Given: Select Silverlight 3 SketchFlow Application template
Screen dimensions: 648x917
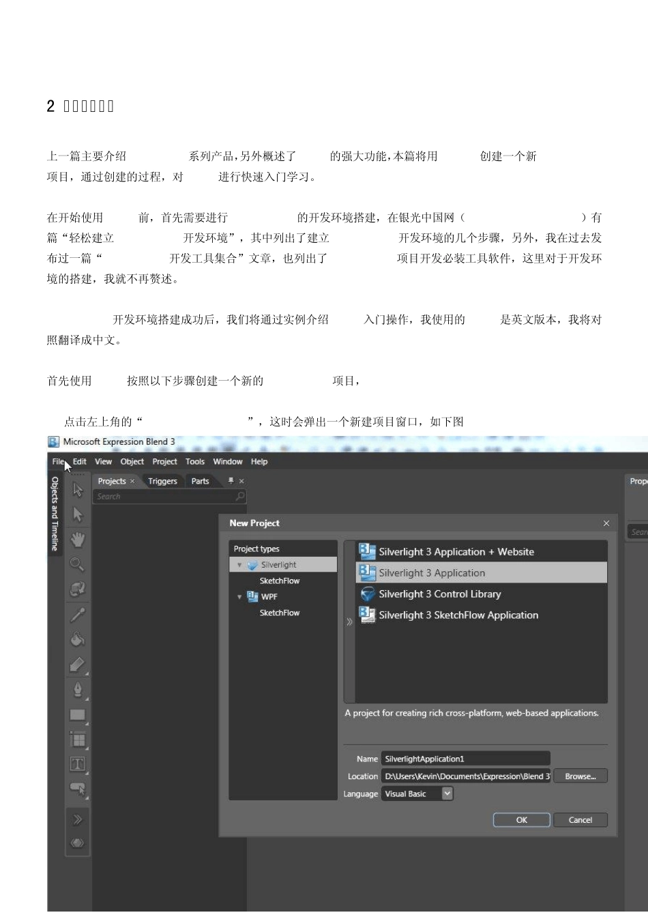Looking at the screenshot, I should tap(482, 615).
